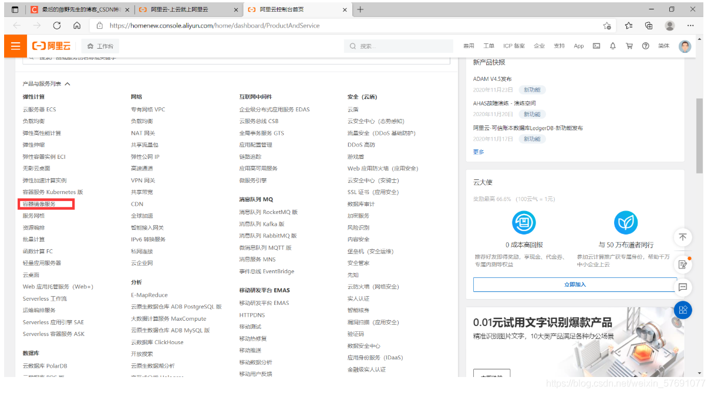Click the Aliyun logo
The height and width of the screenshot is (394, 711).
pyautogui.click(x=52, y=46)
